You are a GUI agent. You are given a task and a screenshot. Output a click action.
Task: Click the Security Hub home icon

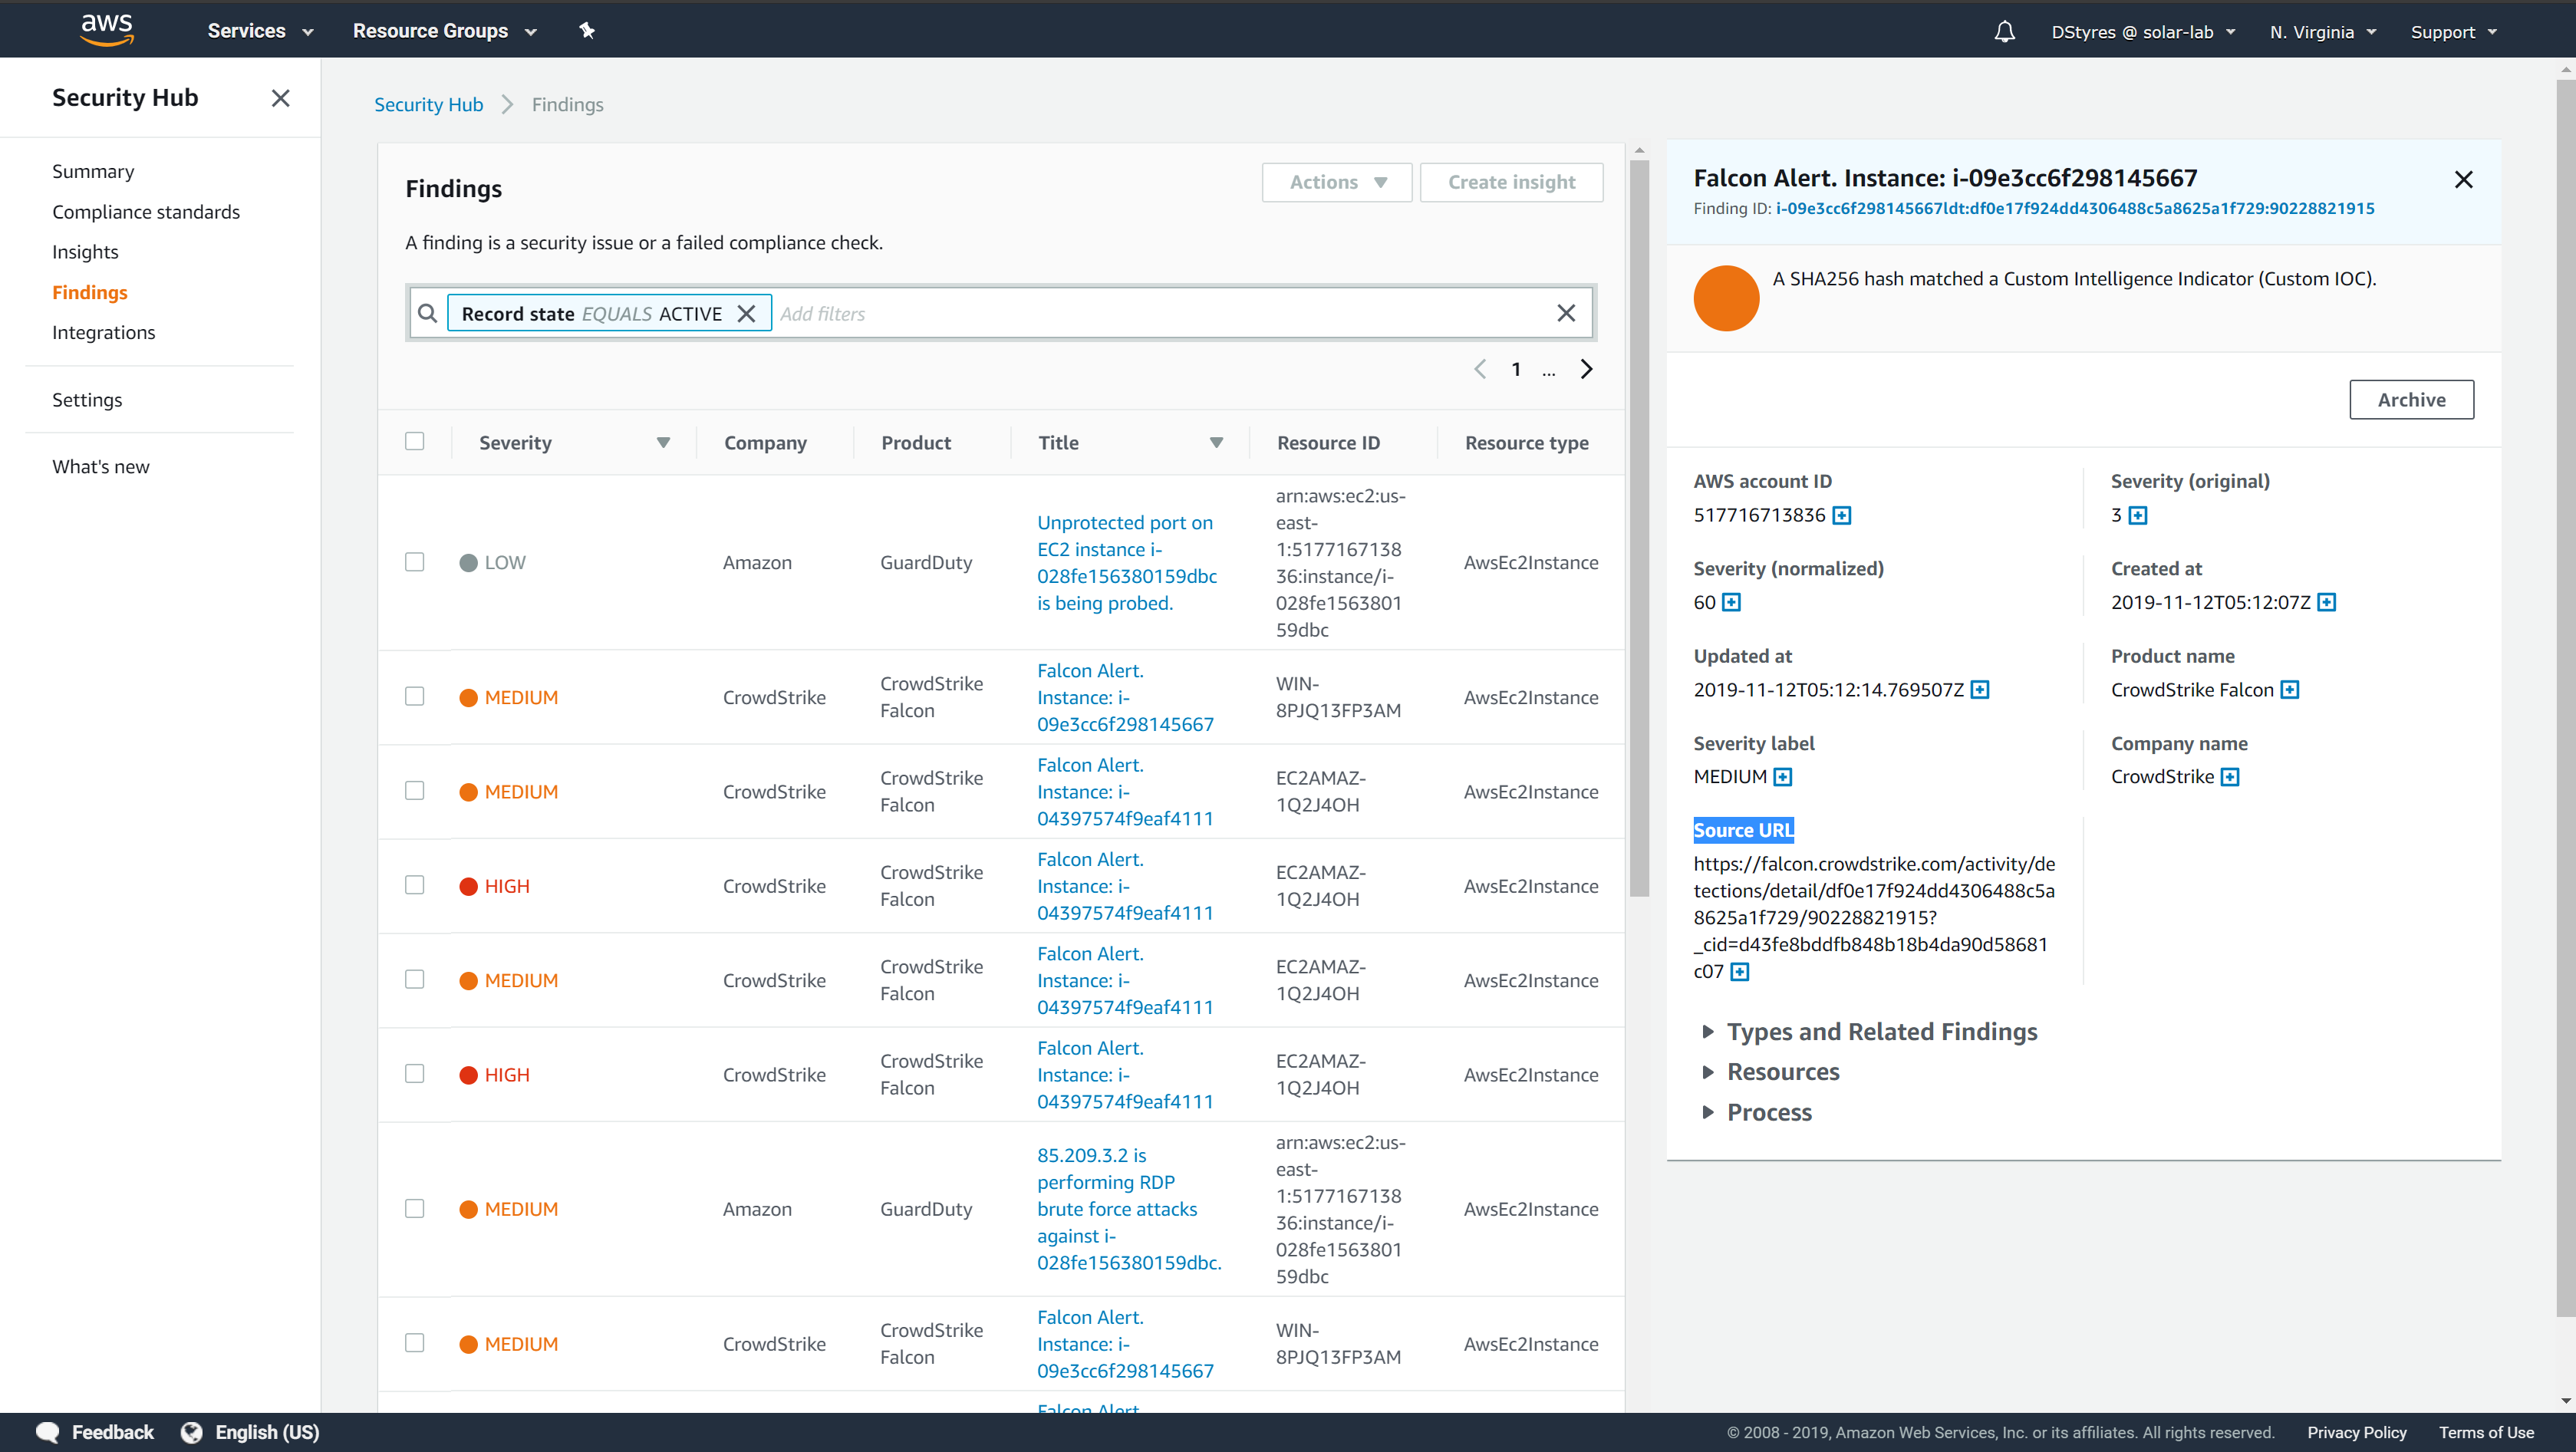(x=430, y=103)
